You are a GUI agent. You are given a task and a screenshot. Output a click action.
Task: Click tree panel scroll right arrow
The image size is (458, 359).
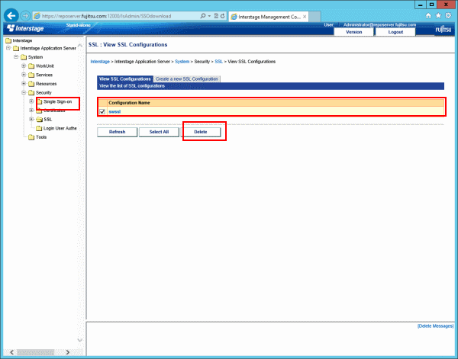(x=68, y=352)
